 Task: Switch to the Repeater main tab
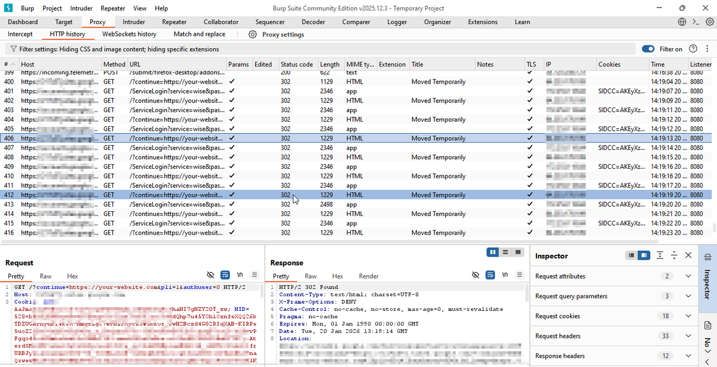pyautogui.click(x=174, y=22)
